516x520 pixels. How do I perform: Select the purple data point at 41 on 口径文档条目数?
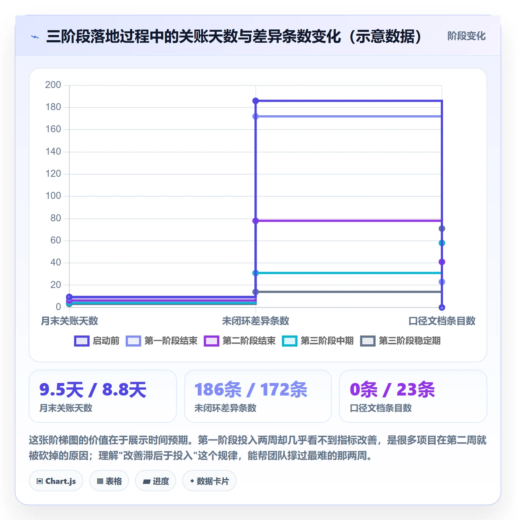point(442,262)
